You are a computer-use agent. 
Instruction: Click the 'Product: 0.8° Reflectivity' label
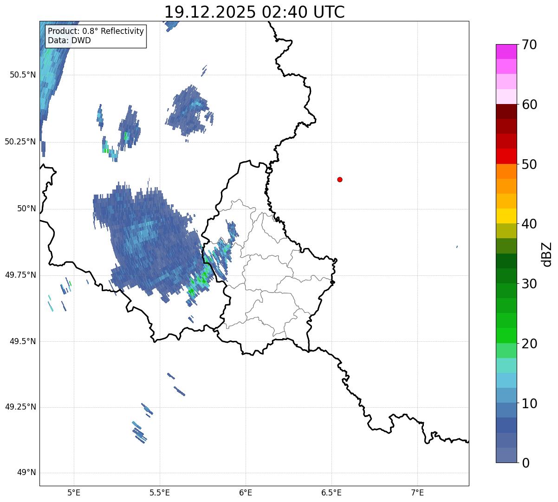(96, 31)
